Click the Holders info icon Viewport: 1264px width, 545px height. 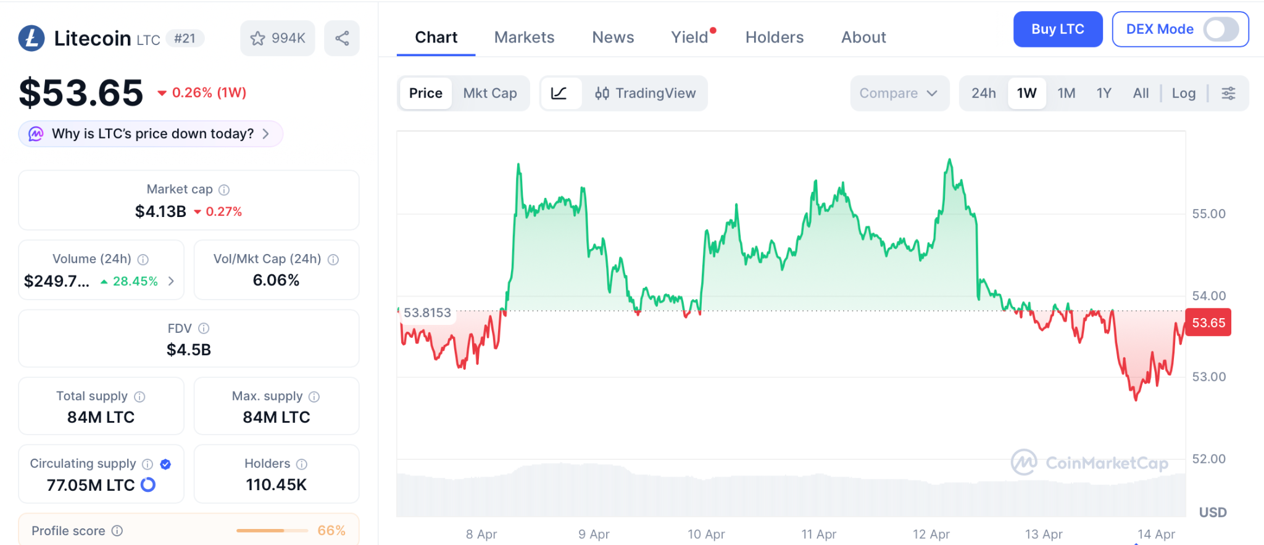click(x=302, y=464)
